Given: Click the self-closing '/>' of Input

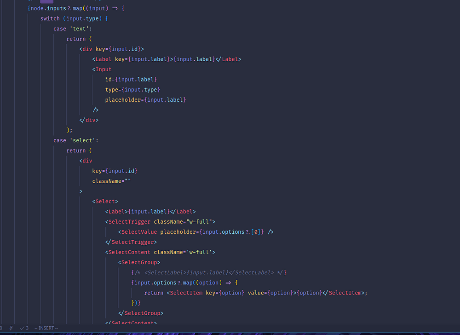Looking at the screenshot, I should pos(95,110).
